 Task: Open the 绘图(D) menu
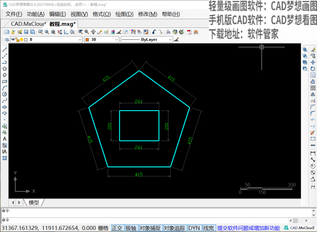click(x=125, y=14)
